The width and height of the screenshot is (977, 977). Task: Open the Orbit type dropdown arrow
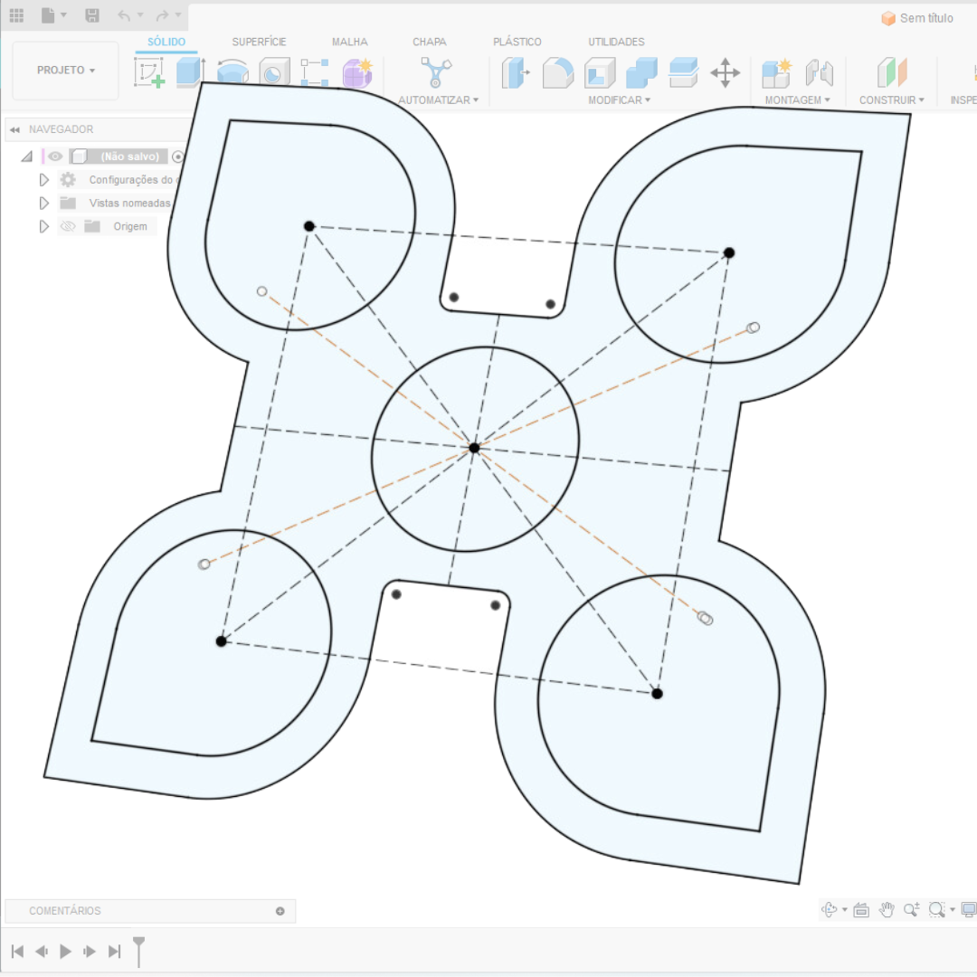pyautogui.click(x=845, y=910)
